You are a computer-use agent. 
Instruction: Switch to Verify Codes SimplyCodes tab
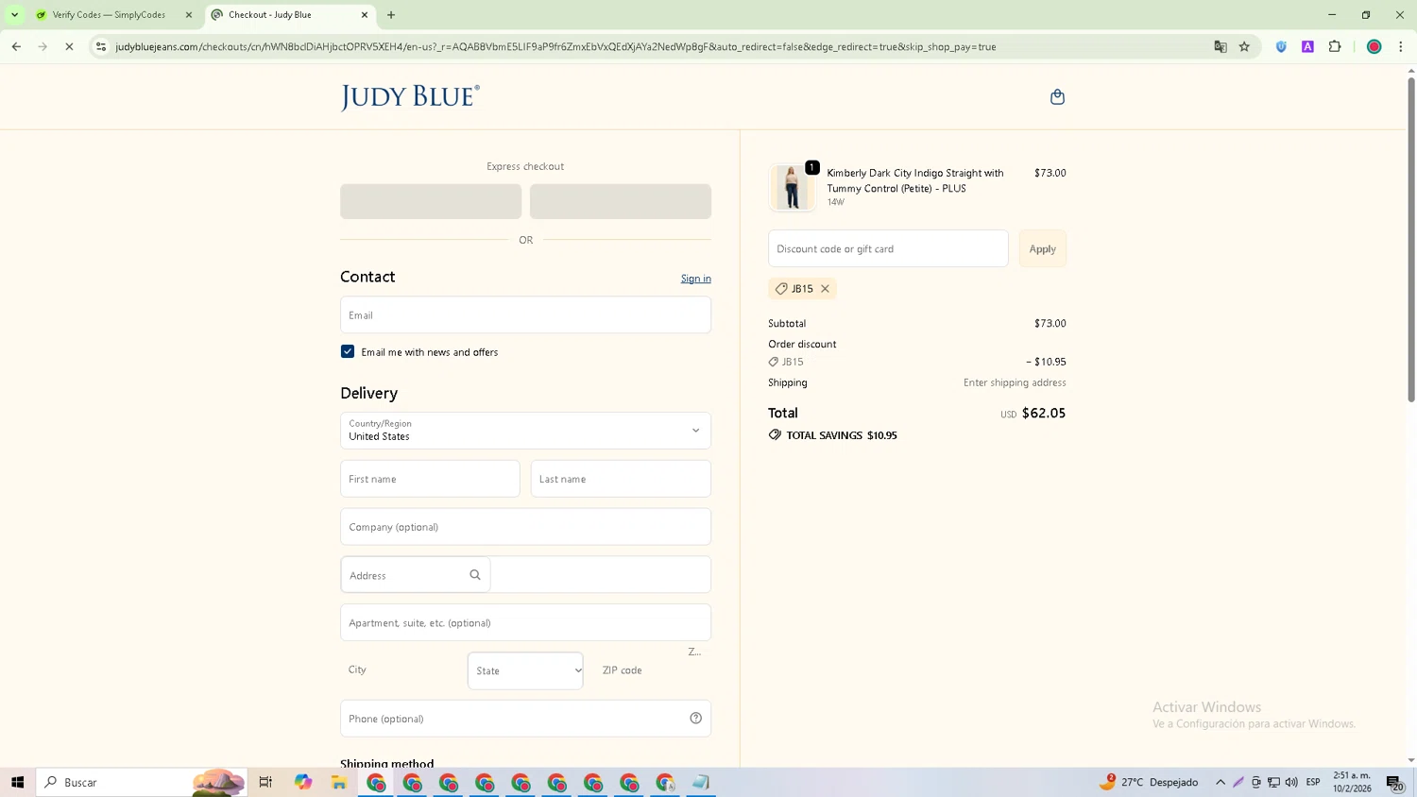[x=109, y=15]
